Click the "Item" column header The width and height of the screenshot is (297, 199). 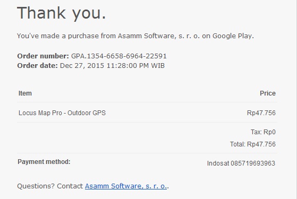tap(25, 93)
